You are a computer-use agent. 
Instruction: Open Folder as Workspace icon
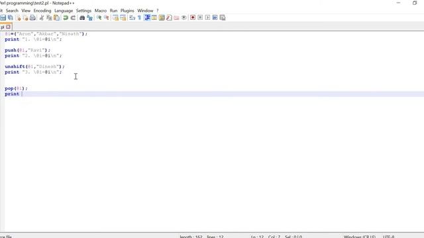176,18
